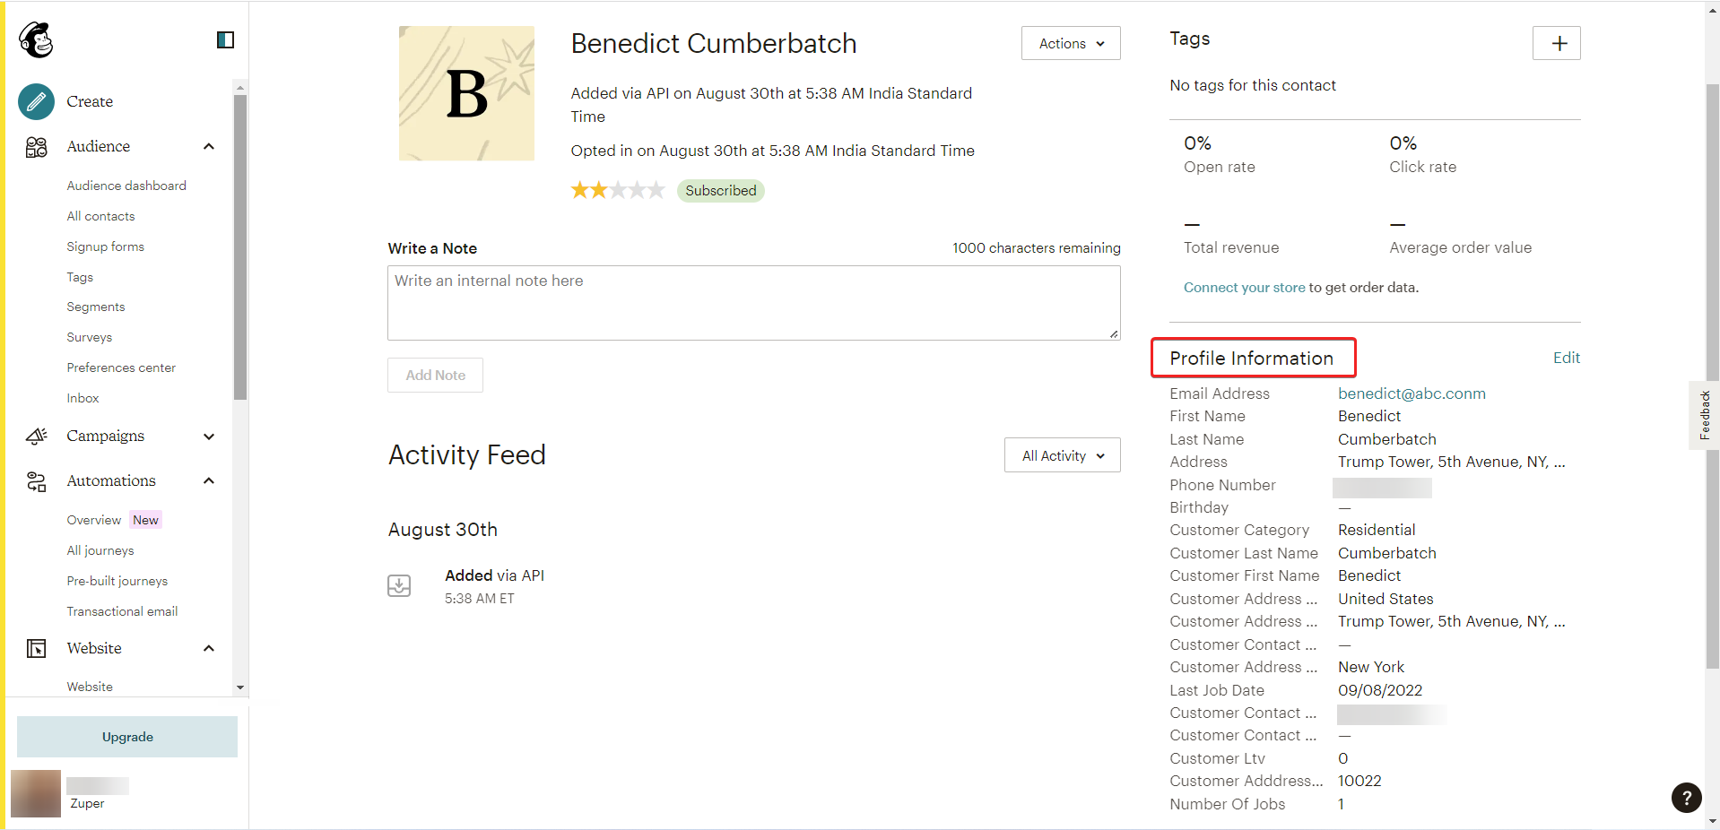
Task: Open the Actions dropdown
Action: coord(1070,43)
